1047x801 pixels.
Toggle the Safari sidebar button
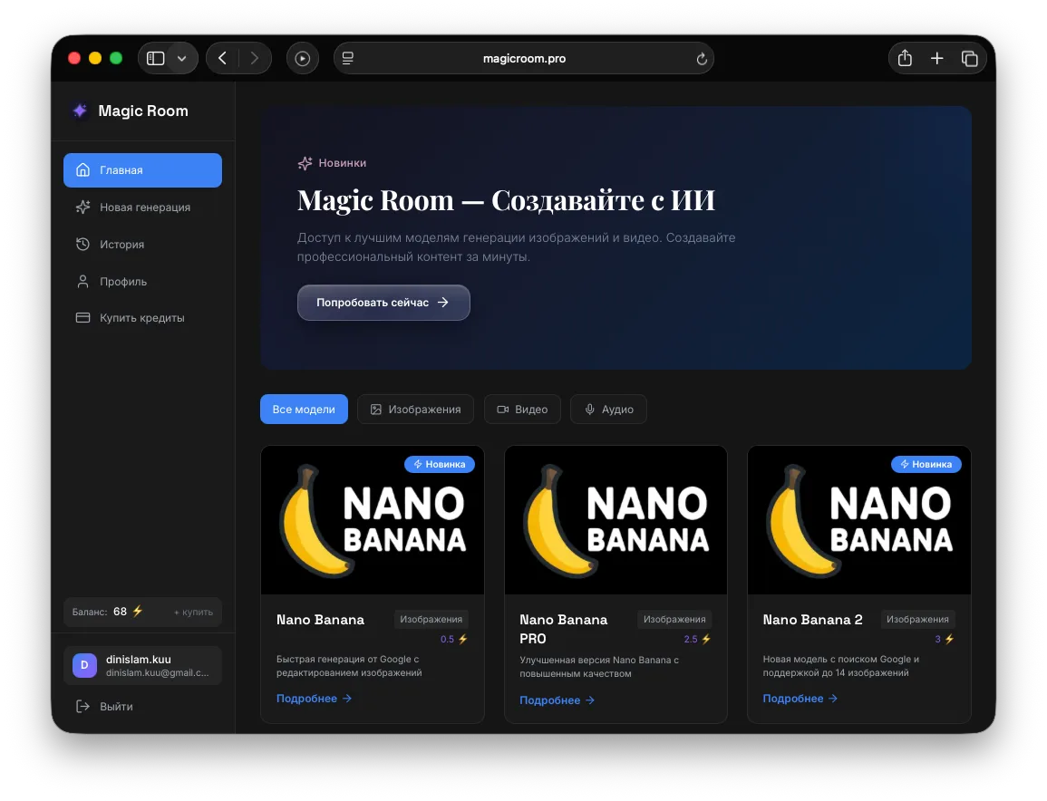coord(156,59)
